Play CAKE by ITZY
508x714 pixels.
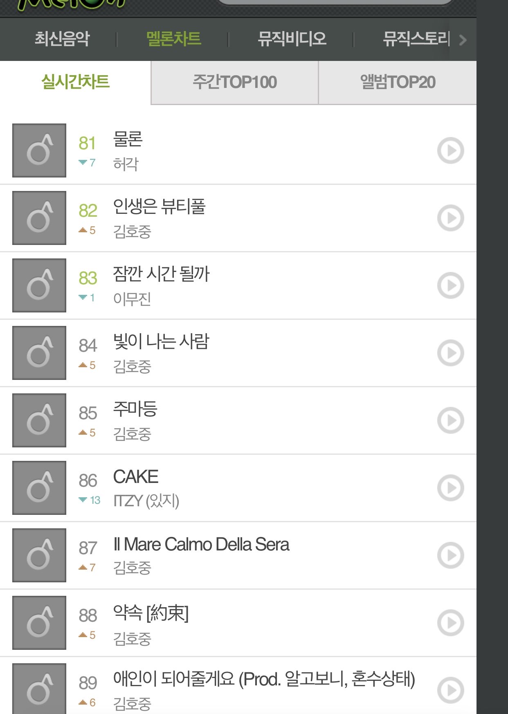point(450,488)
